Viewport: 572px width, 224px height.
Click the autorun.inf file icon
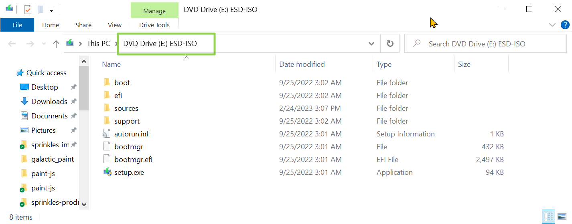[107, 134]
